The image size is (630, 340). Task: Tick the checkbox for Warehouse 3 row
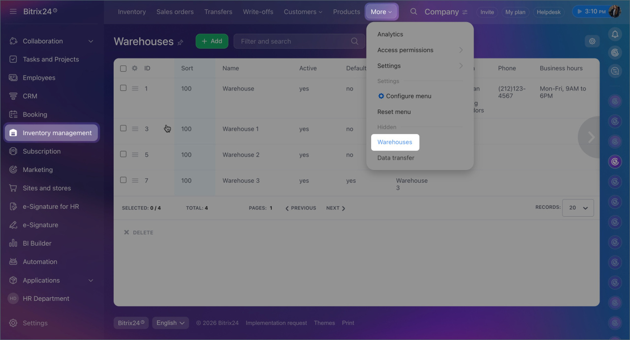point(124,180)
